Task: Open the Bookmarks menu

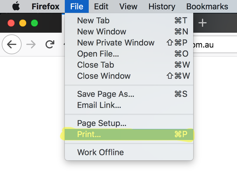Action: point(207,6)
